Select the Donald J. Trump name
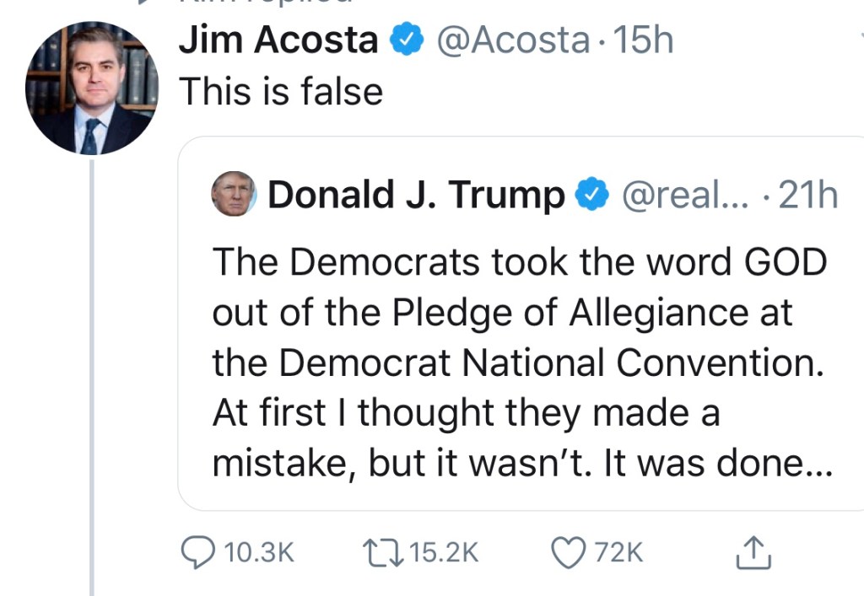The height and width of the screenshot is (596, 864). [416, 195]
